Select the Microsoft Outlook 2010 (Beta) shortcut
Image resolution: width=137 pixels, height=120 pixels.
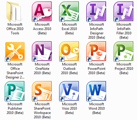pyautogui.click(x=69, y=51)
